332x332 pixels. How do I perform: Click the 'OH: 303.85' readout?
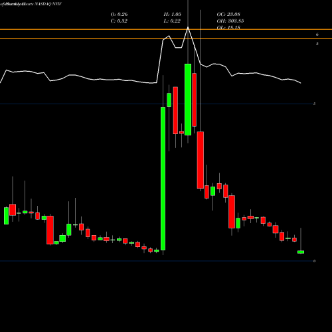pos(230,21)
